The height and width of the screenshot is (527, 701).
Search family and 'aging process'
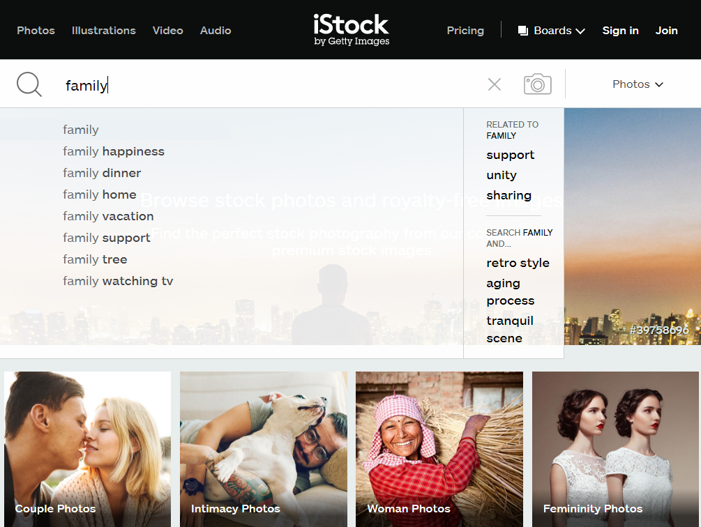point(510,291)
